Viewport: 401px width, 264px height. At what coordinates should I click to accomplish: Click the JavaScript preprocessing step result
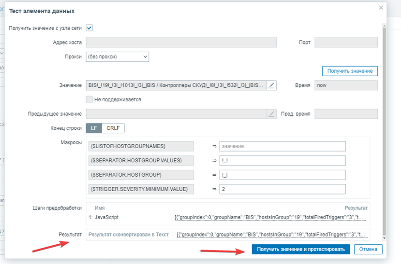[x=271, y=218]
